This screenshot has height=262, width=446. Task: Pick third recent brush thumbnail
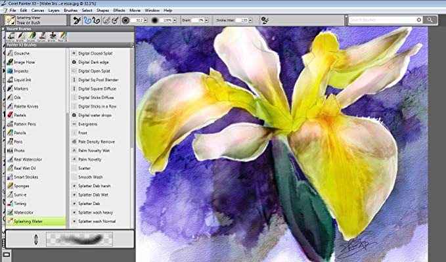point(32,36)
